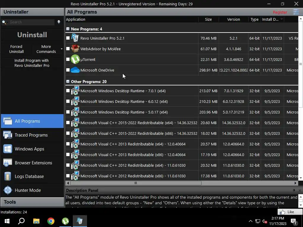Open More Commands dropdown arrow
The image size is (303, 227).
[x=62, y=49]
